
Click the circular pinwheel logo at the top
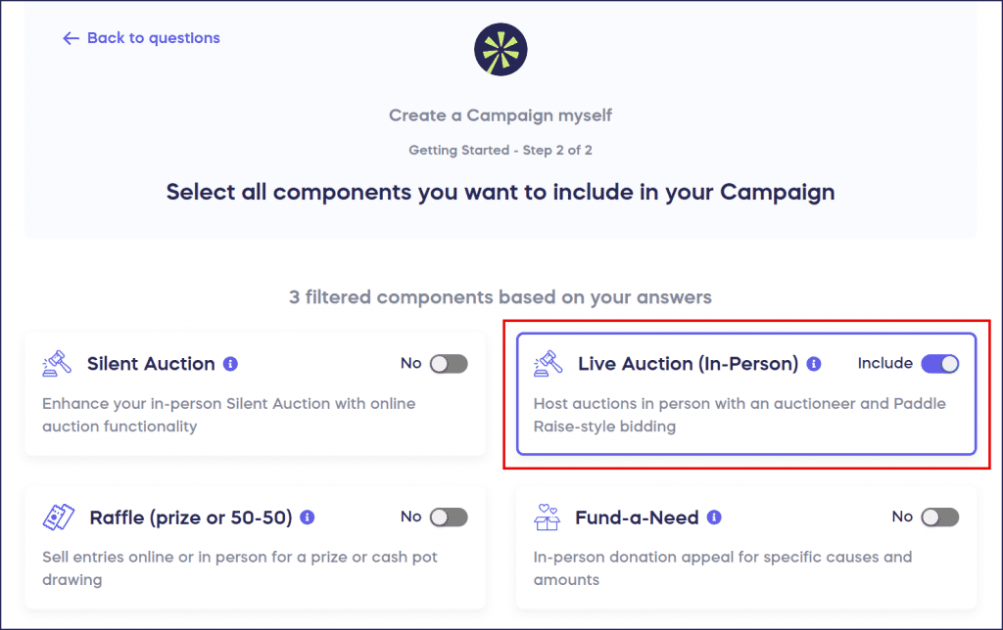[501, 48]
